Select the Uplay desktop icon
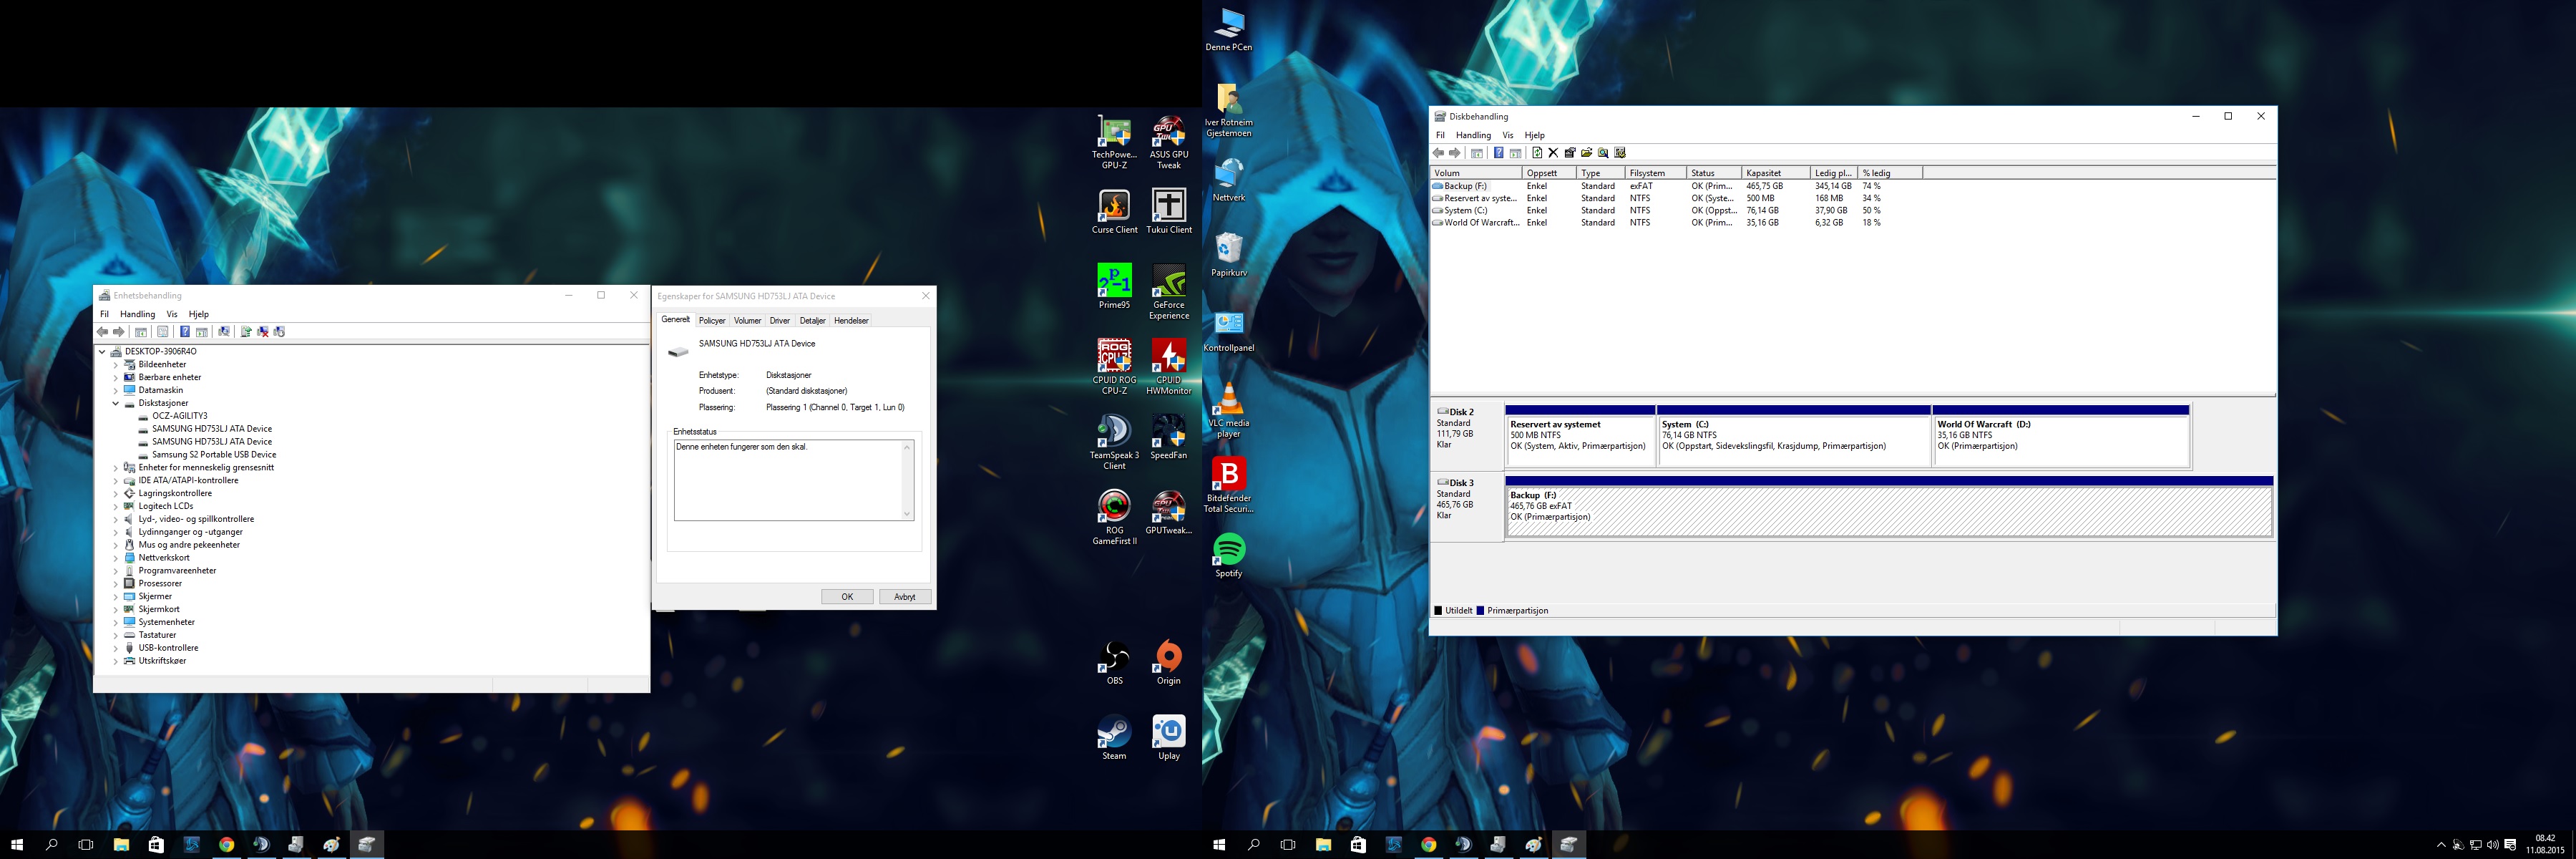 (x=1169, y=738)
